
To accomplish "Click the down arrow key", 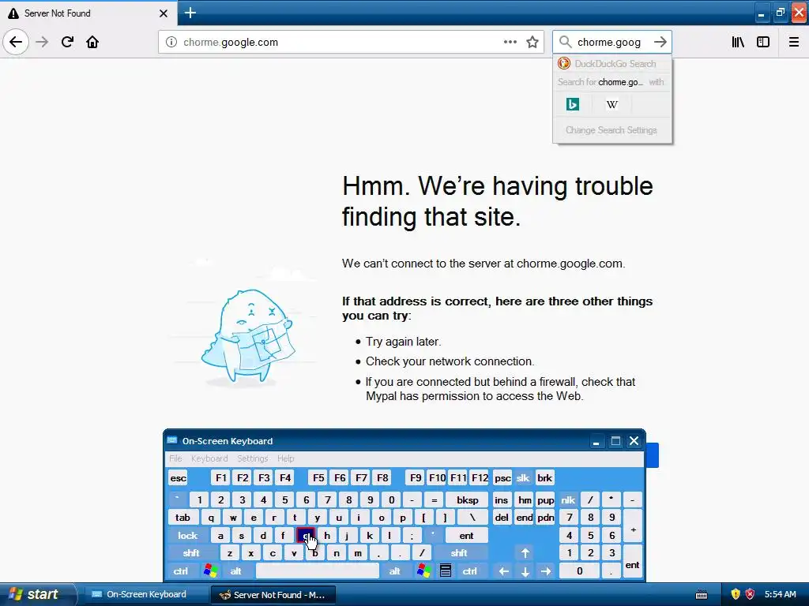I will pos(525,571).
